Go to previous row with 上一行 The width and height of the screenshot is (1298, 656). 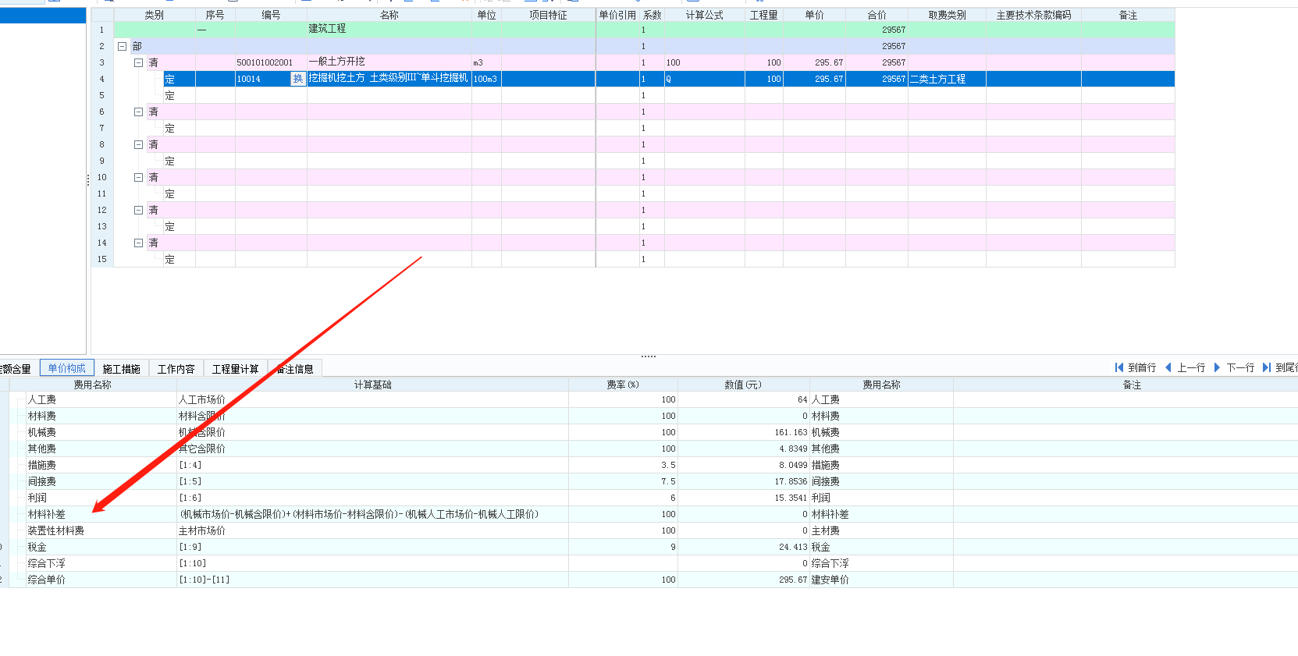[x=1185, y=367]
